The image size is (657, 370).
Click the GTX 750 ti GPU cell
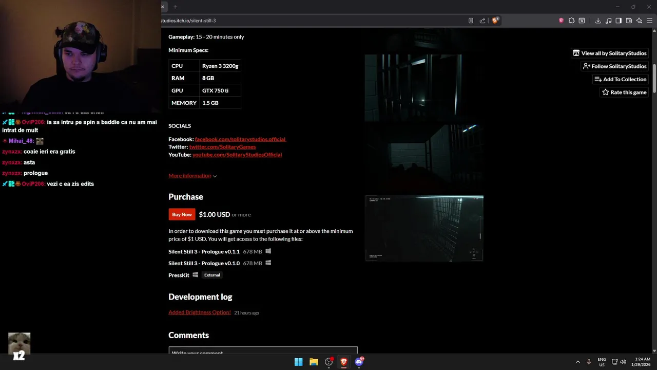[x=220, y=90]
